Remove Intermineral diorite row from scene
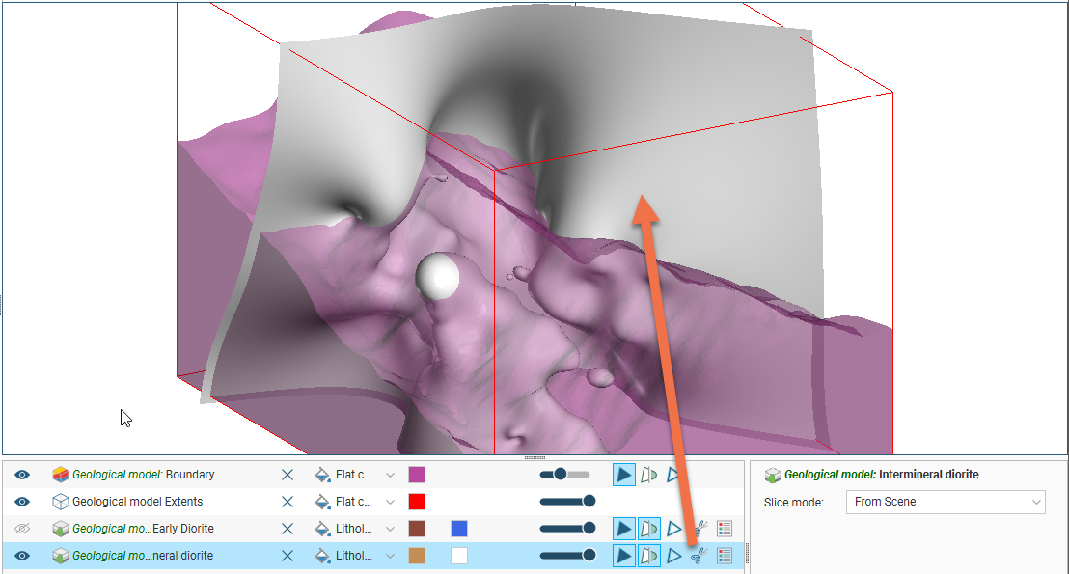 coord(287,556)
